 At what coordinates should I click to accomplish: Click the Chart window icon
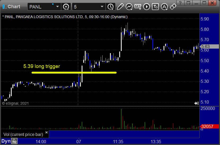click(5, 7)
